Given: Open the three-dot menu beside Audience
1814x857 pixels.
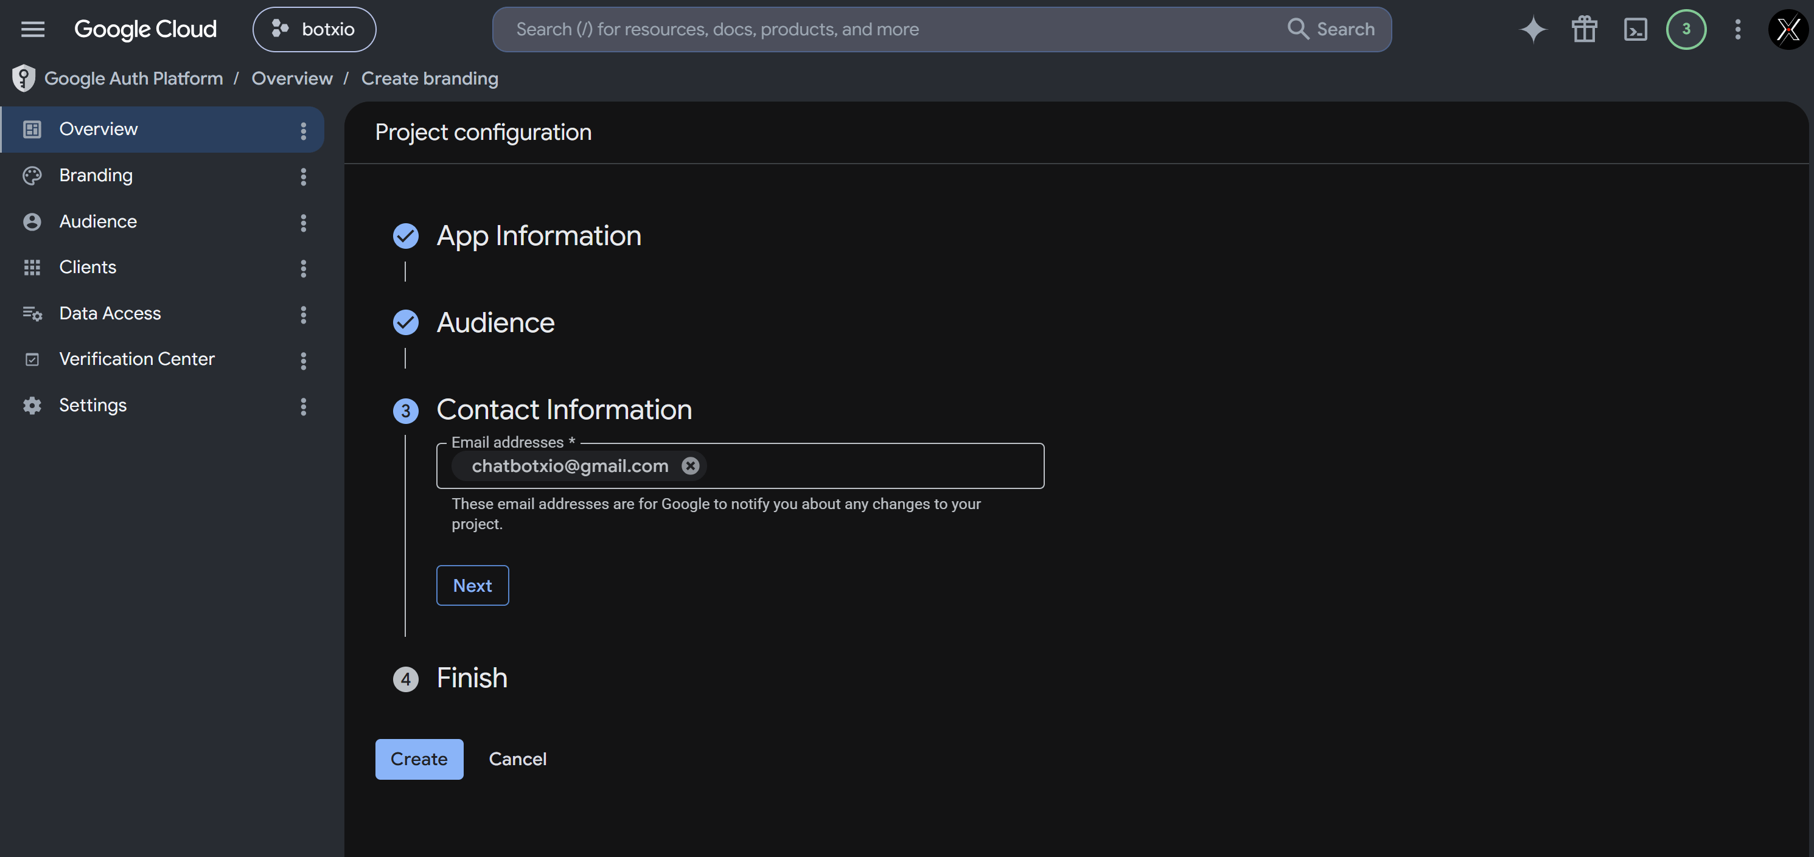Looking at the screenshot, I should 304,223.
